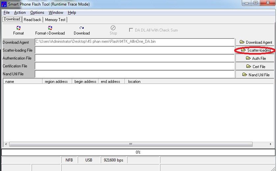Viewport: 277px width, 171px height.
Task: Click the end address column header
Action: pyautogui.click(x=111, y=82)
